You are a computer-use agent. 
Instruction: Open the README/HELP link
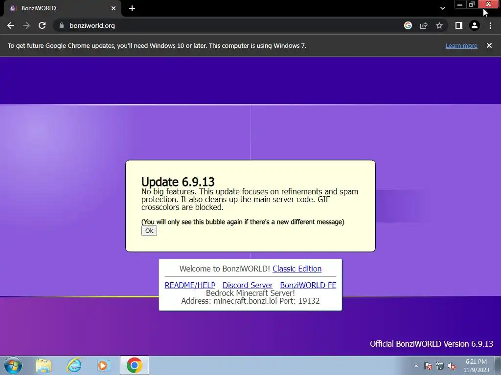click(190, 285)
